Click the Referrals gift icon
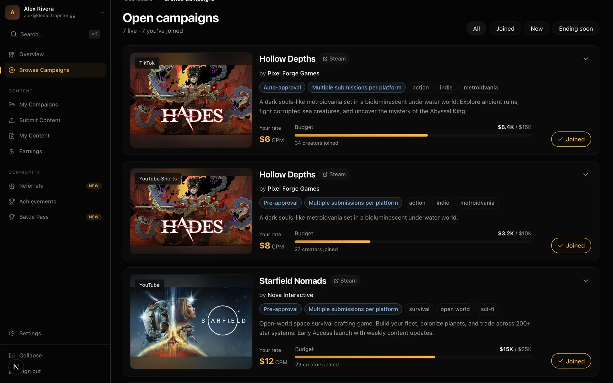This screenshot has width=613, height=383. (x=12, y=186)
